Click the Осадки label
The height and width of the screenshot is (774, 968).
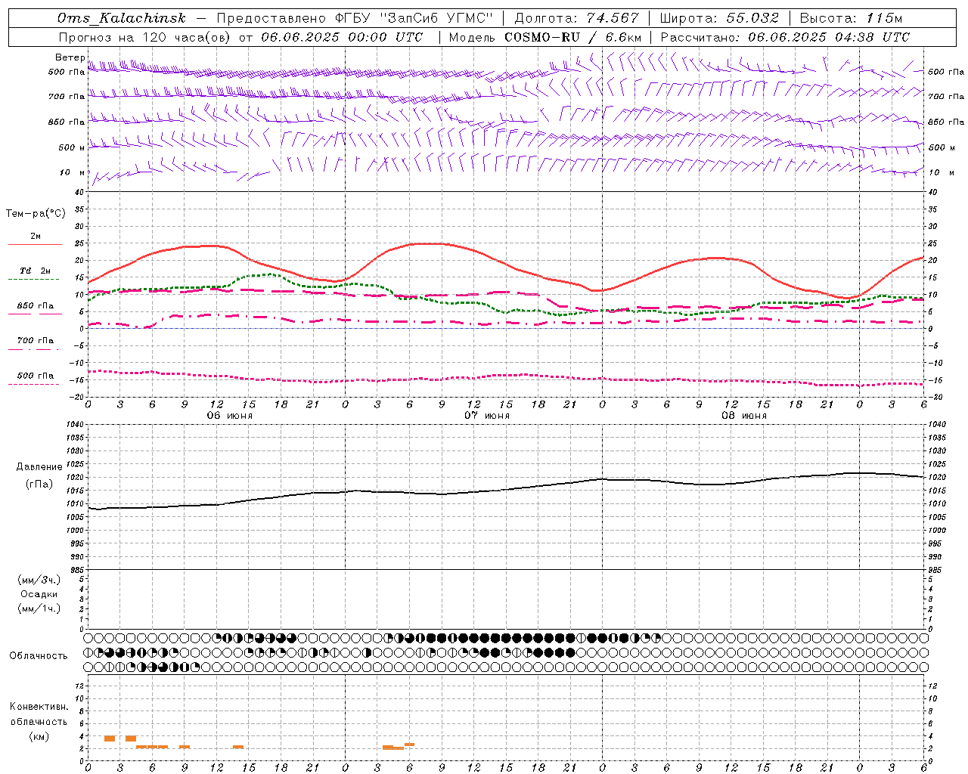click(39, 594)
